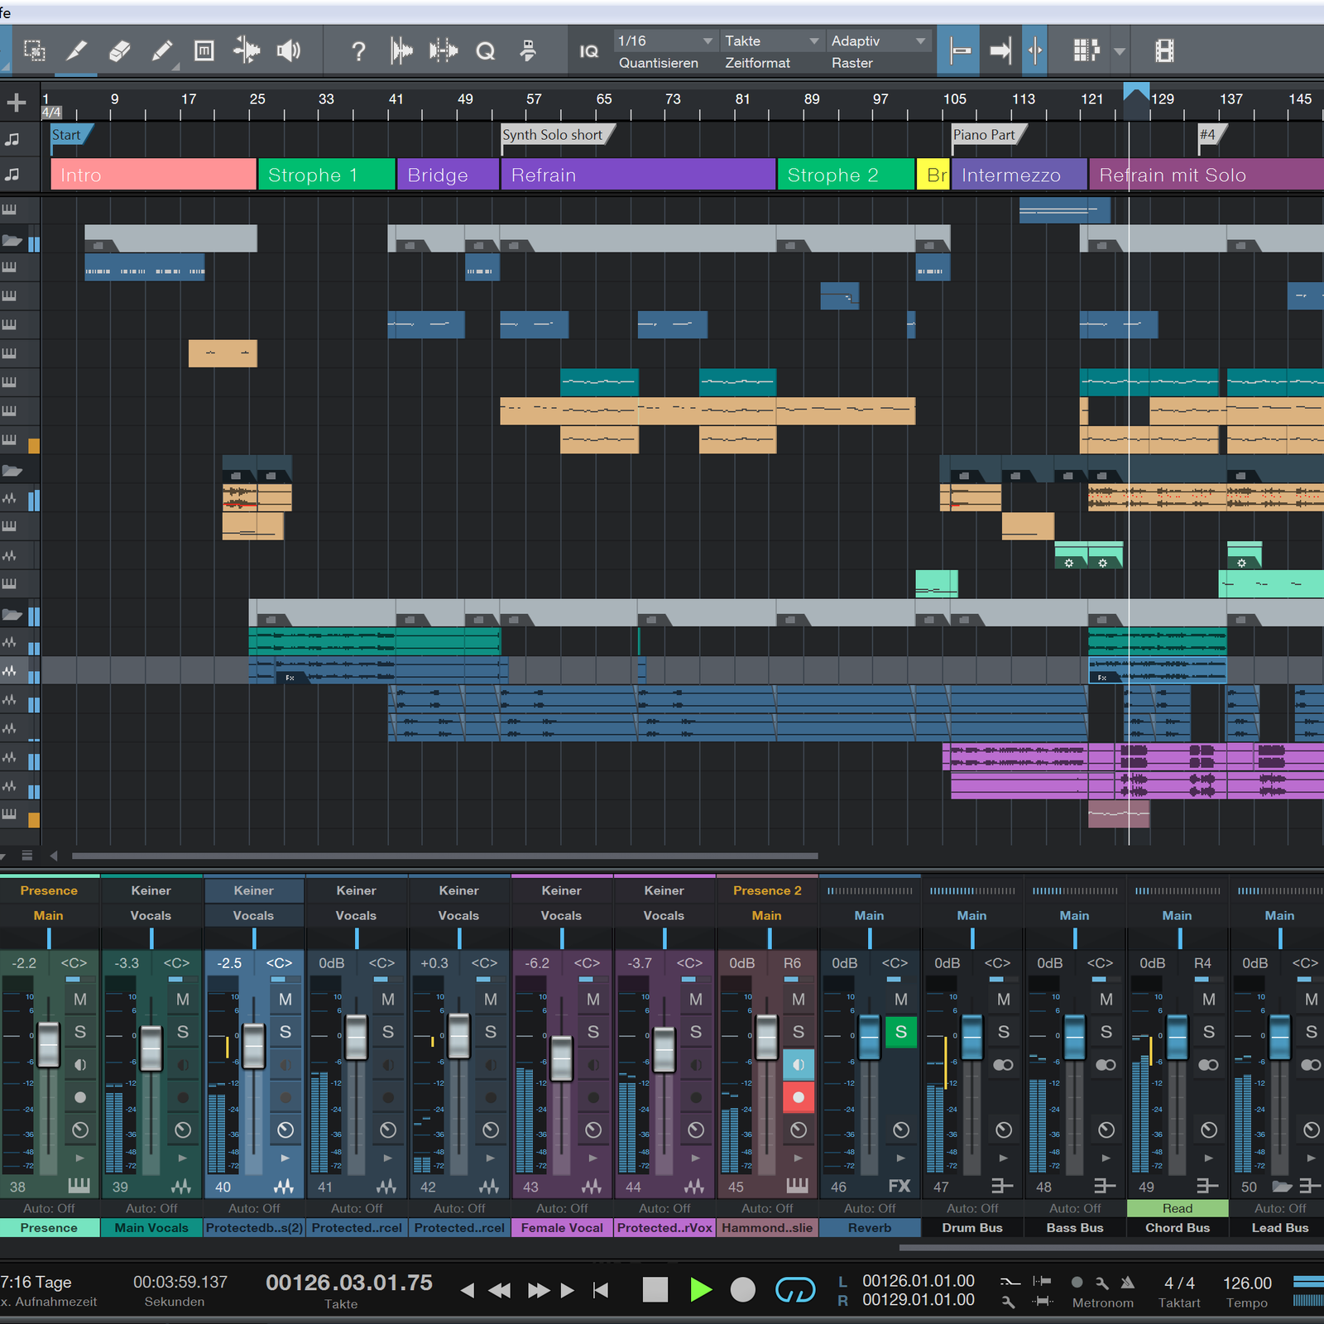Open the question mark help tool
Viewport: 1324px width, 1324px height.
[357, 51]
